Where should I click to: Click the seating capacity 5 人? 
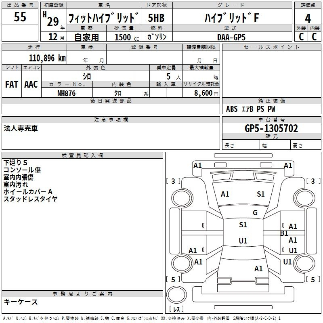point(174,76)
